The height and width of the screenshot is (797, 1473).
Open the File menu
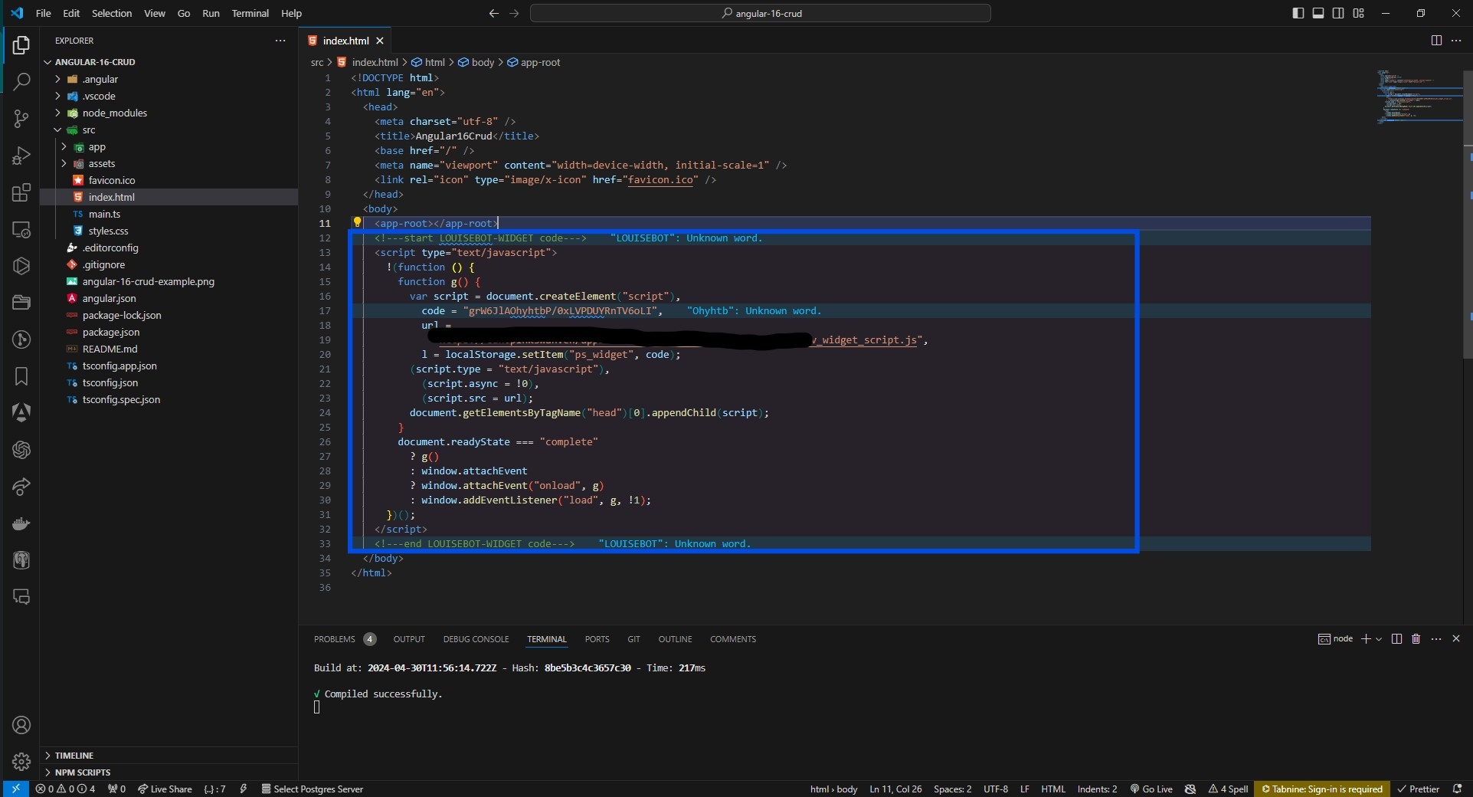tap(44, 13)
